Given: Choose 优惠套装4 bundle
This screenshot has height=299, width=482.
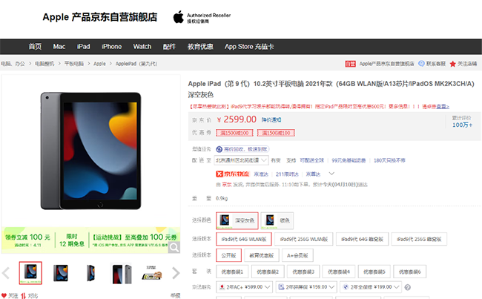Looking at the screenshot, I should (338, 272).
